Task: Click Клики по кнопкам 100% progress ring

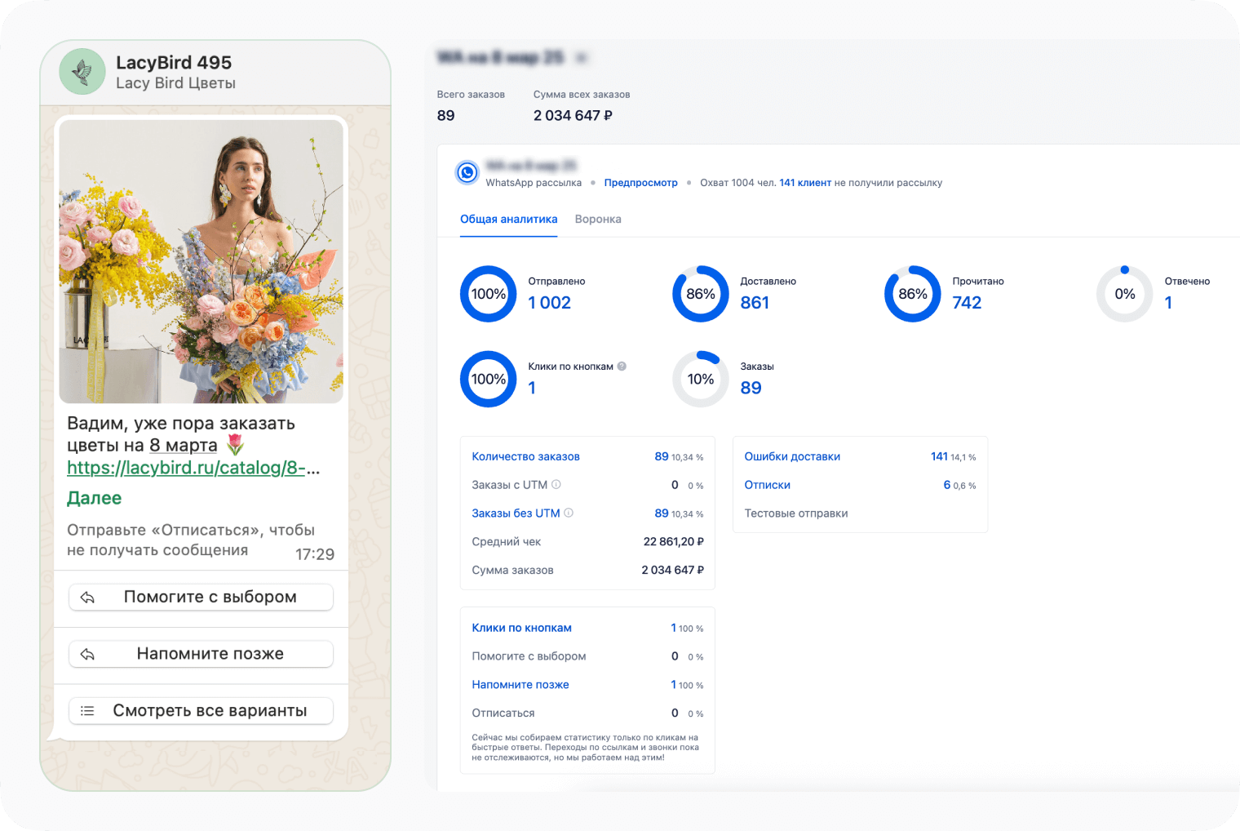Action: point(489,379)
